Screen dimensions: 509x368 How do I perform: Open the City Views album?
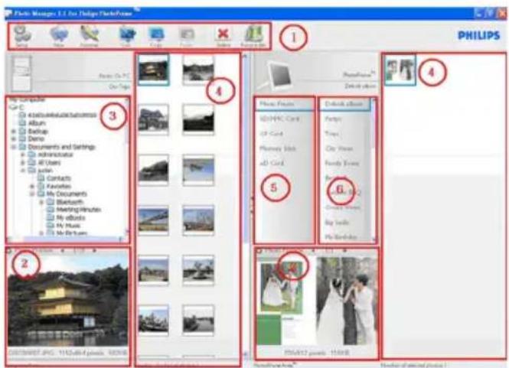point(339,148)
